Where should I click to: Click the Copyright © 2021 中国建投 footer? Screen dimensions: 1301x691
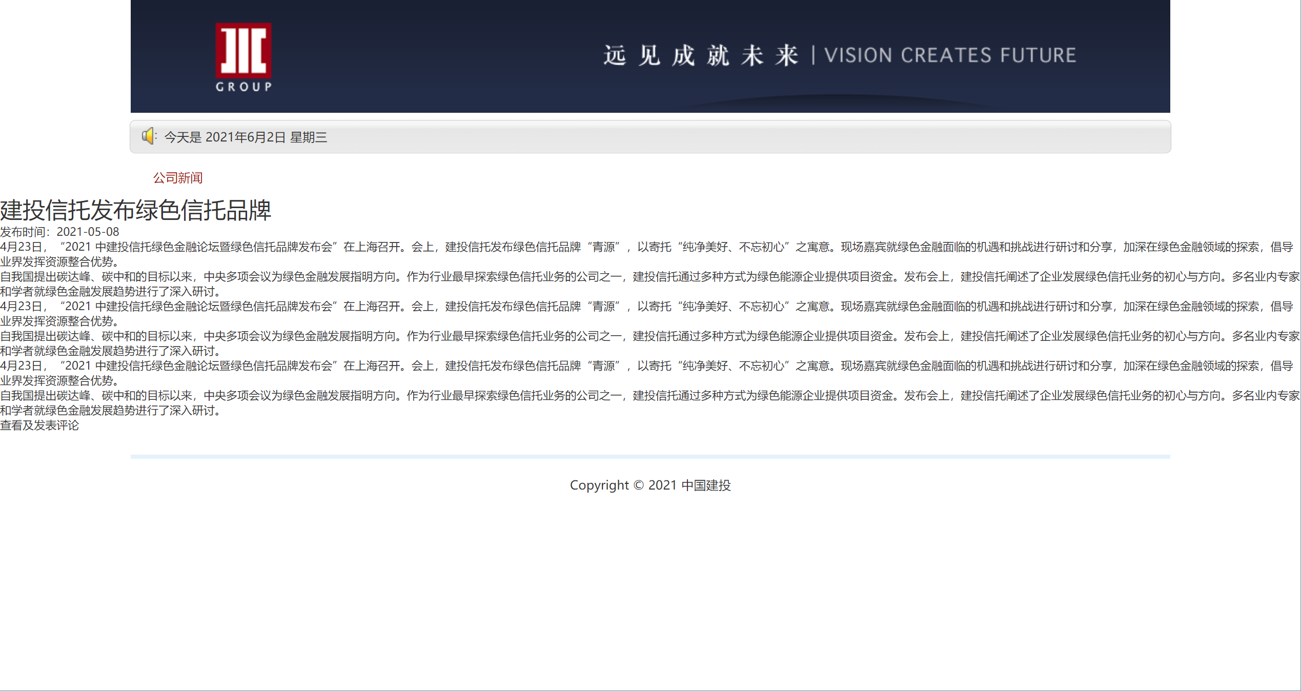coord(650,485)
